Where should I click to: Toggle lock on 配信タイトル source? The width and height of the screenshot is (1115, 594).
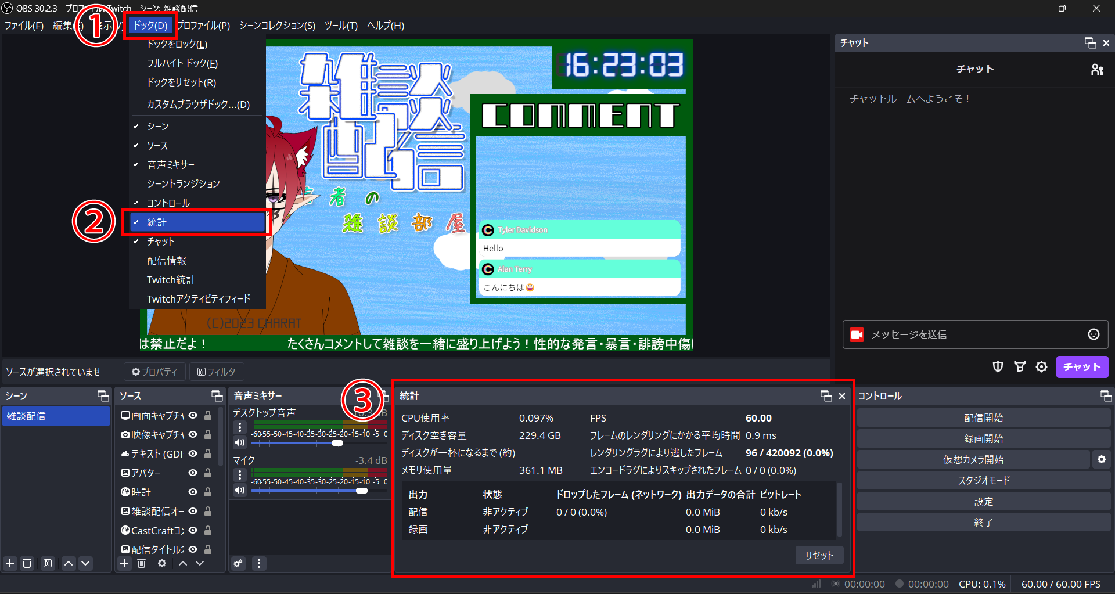click(208, 549)
